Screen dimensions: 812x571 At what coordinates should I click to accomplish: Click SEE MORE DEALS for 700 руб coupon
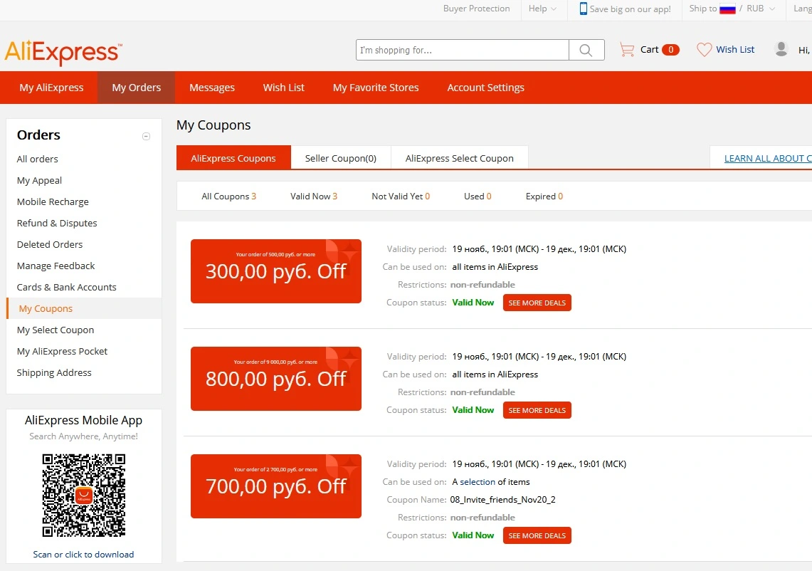(537, 535)
